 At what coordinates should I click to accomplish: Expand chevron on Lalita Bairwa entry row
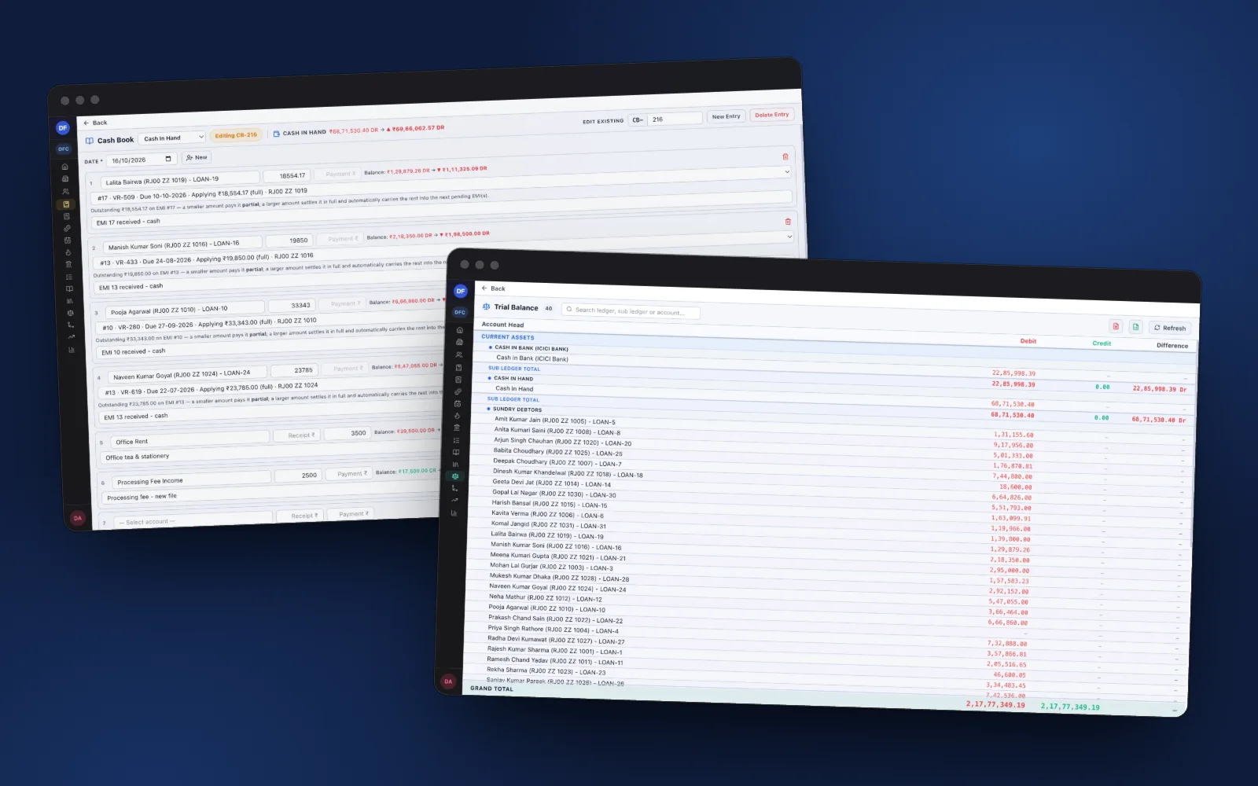coord(787,171)
